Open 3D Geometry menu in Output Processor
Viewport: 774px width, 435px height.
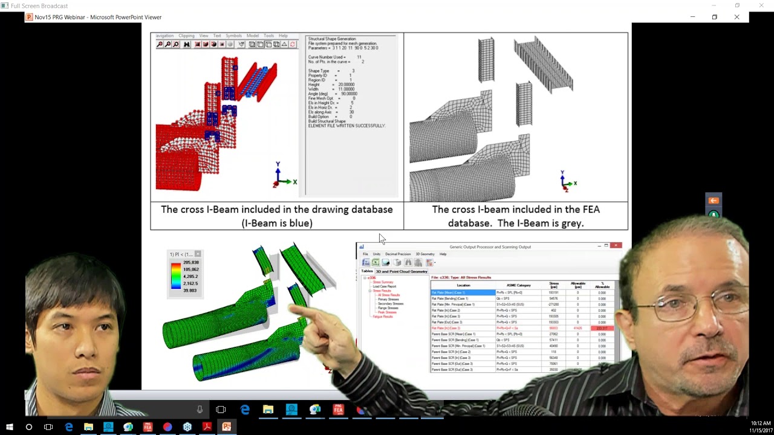(425, 254)
